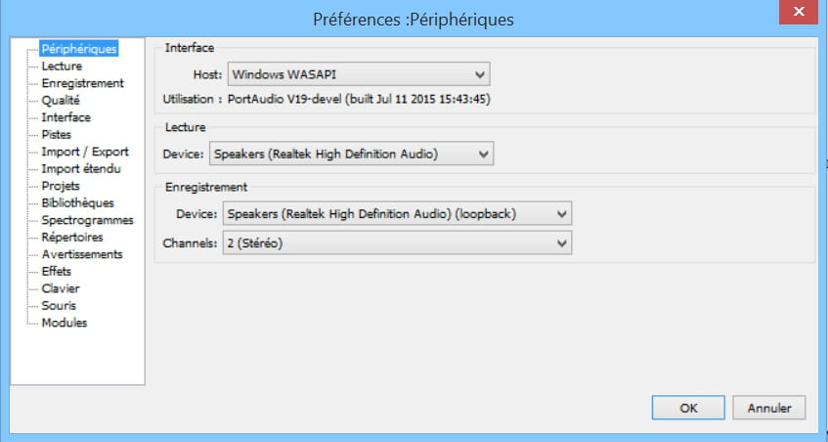Select Pistes in the preferences tree

pos(56,134)
